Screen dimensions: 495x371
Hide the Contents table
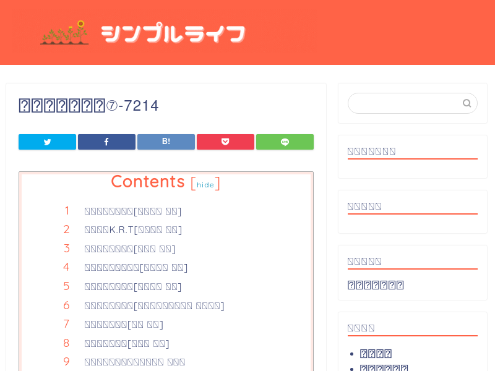[x=205, y=185]
